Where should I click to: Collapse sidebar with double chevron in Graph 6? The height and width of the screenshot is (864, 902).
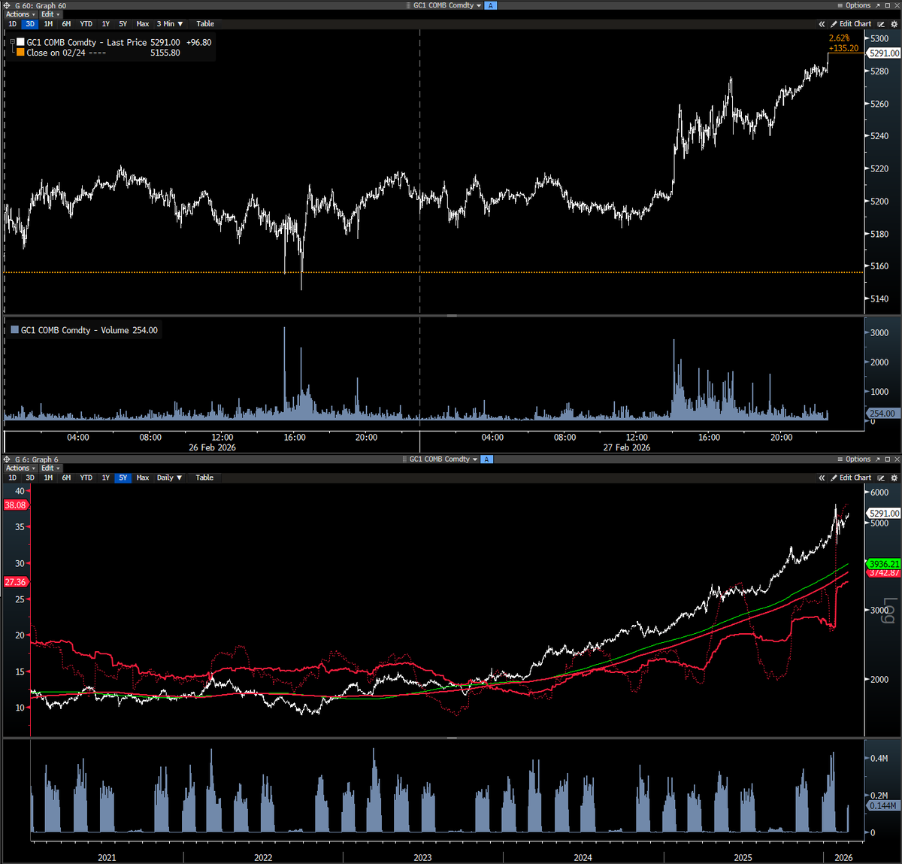[822, 477]
